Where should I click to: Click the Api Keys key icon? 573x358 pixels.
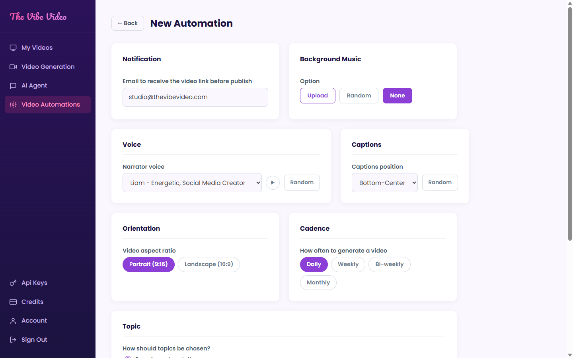(x=13, y=283)
